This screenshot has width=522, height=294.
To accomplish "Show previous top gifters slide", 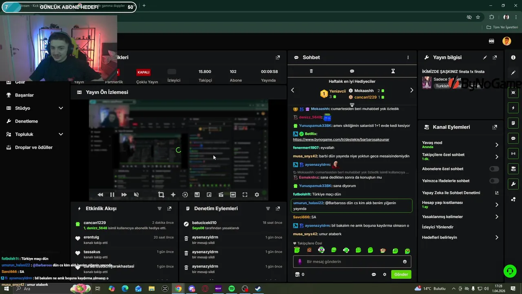I will [x=292, y=90].
